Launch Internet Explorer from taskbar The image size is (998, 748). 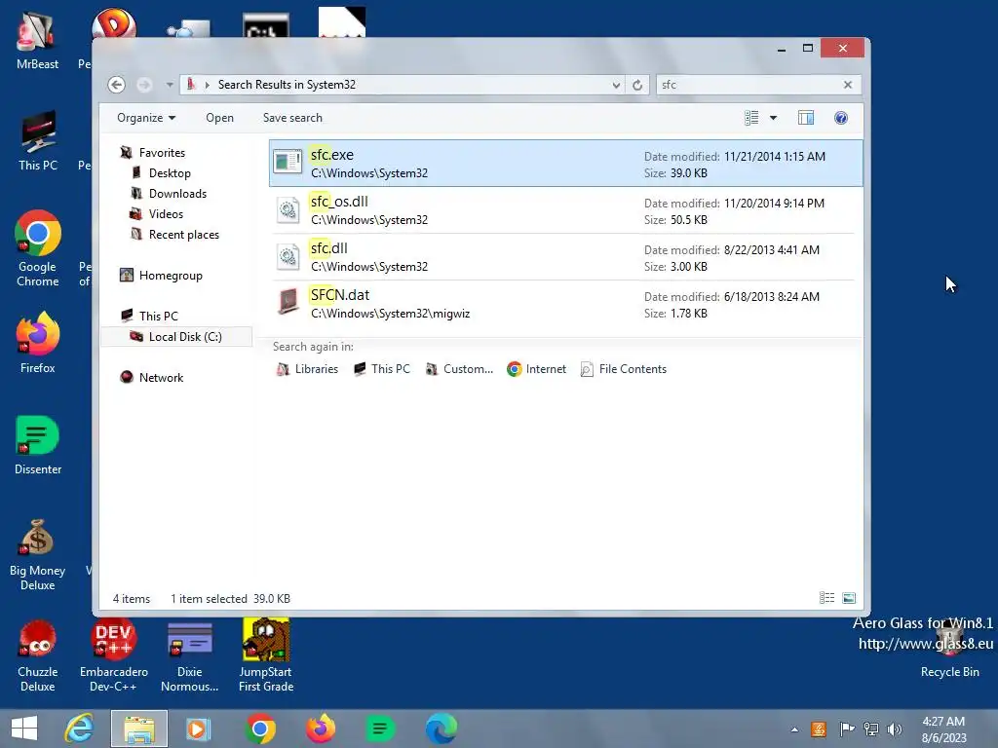[x=80, y=729]
